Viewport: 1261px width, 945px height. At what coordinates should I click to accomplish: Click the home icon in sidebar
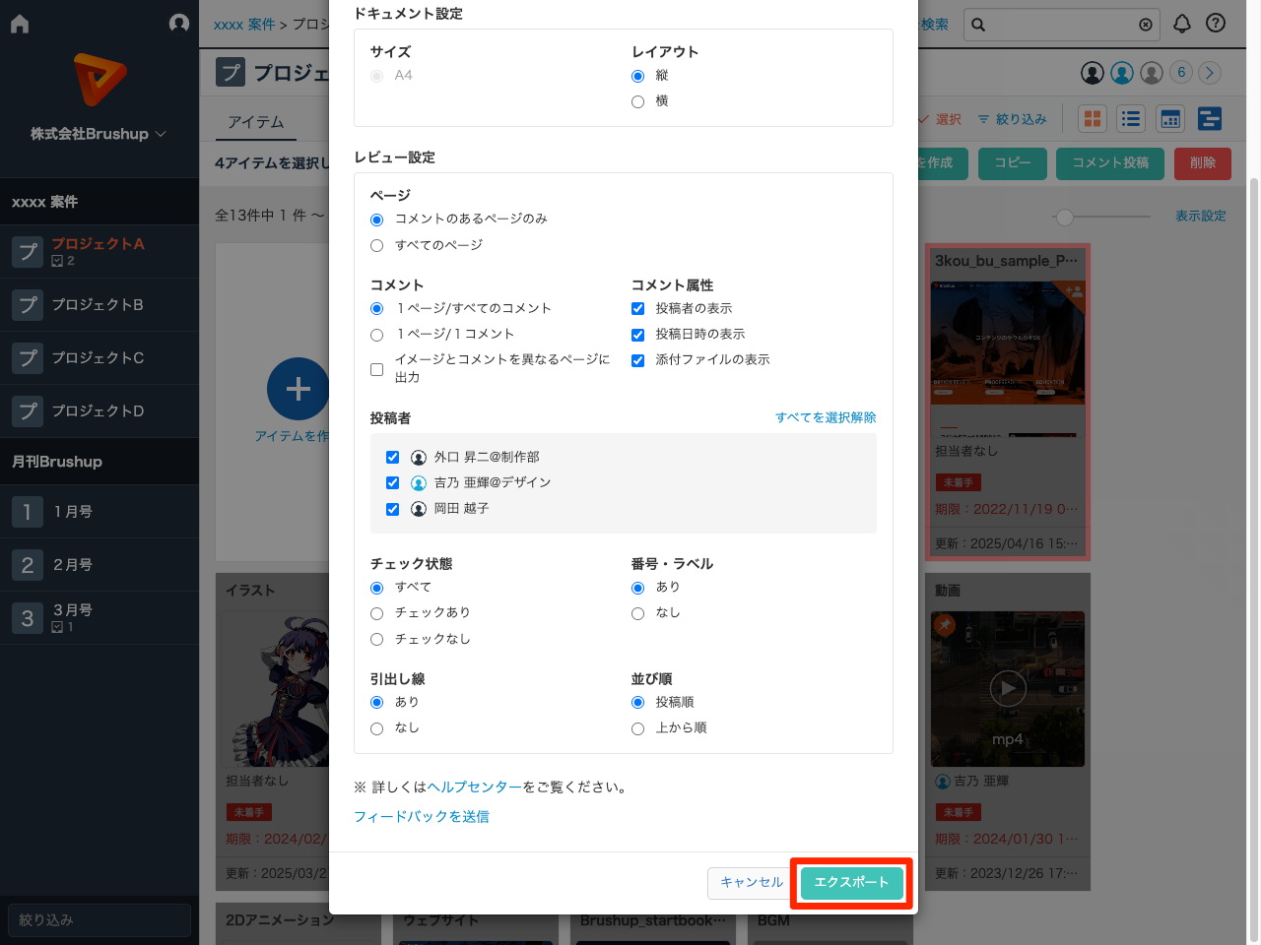20,25
